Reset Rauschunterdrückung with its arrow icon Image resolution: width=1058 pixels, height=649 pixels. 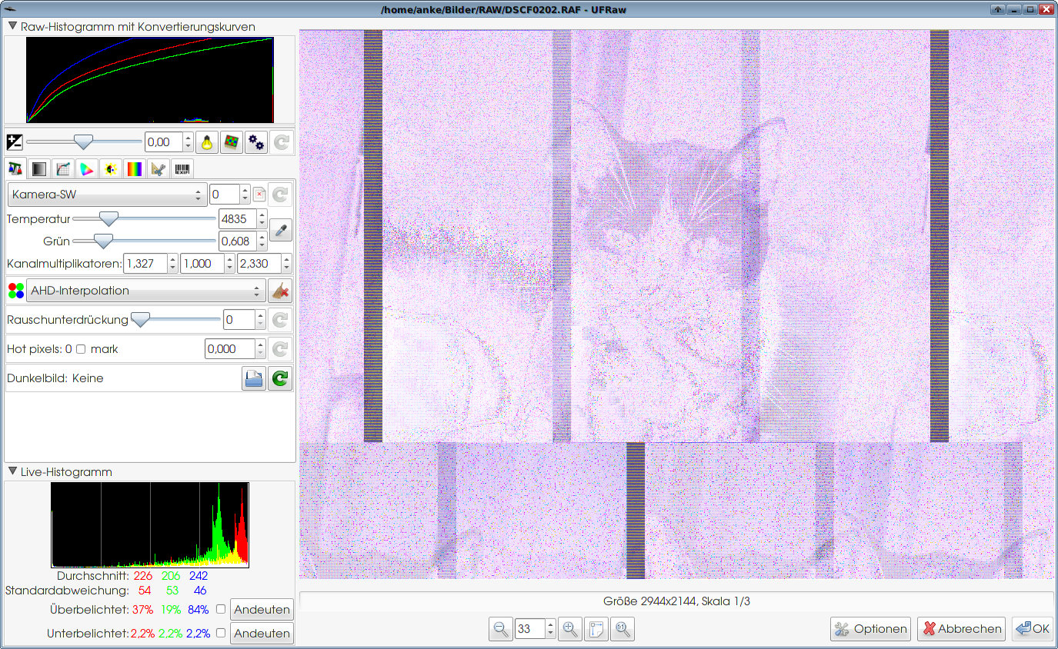[281, 319]
